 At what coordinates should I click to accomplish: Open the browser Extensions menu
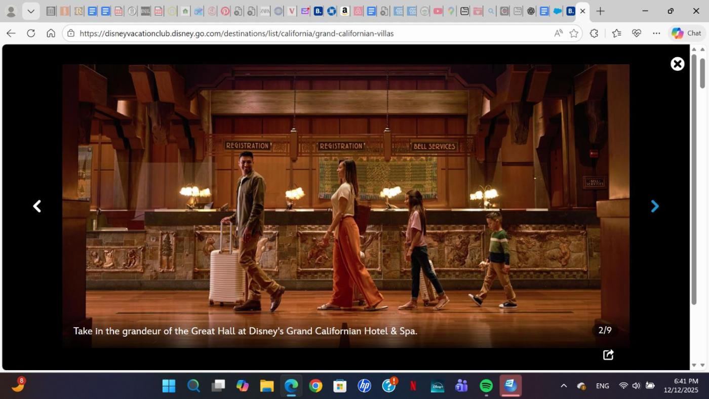594,33
